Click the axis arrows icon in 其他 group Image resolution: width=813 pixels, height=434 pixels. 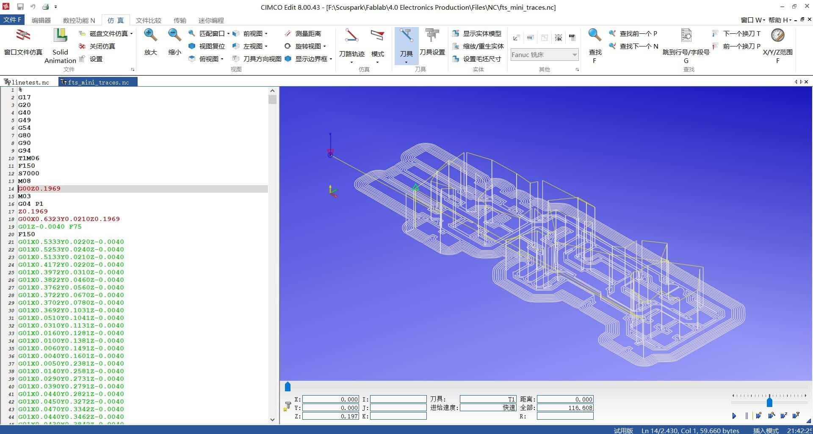click(x=516, y=38)
